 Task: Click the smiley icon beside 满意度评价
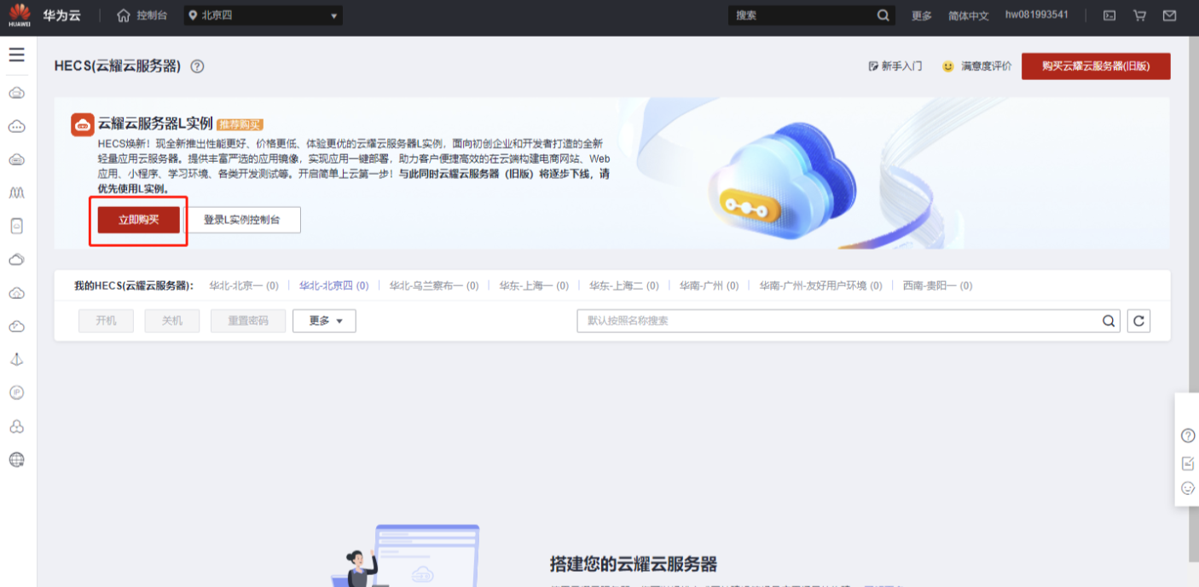pos(947,66)
